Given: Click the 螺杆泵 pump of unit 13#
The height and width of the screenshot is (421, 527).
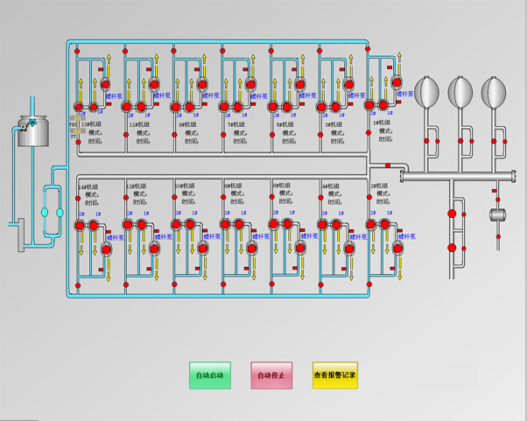Looking at the screenshot, I should point(105,83).
